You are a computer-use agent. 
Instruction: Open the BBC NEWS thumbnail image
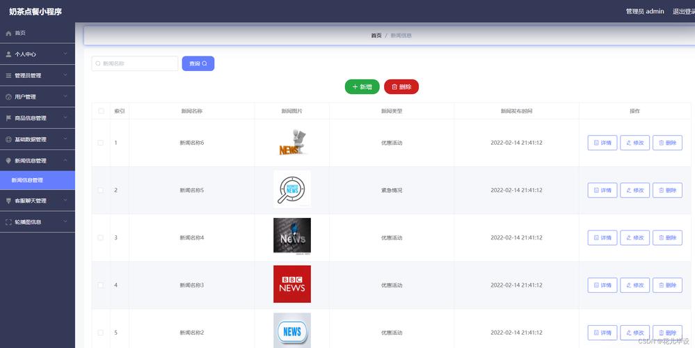[x=292, y=284]
